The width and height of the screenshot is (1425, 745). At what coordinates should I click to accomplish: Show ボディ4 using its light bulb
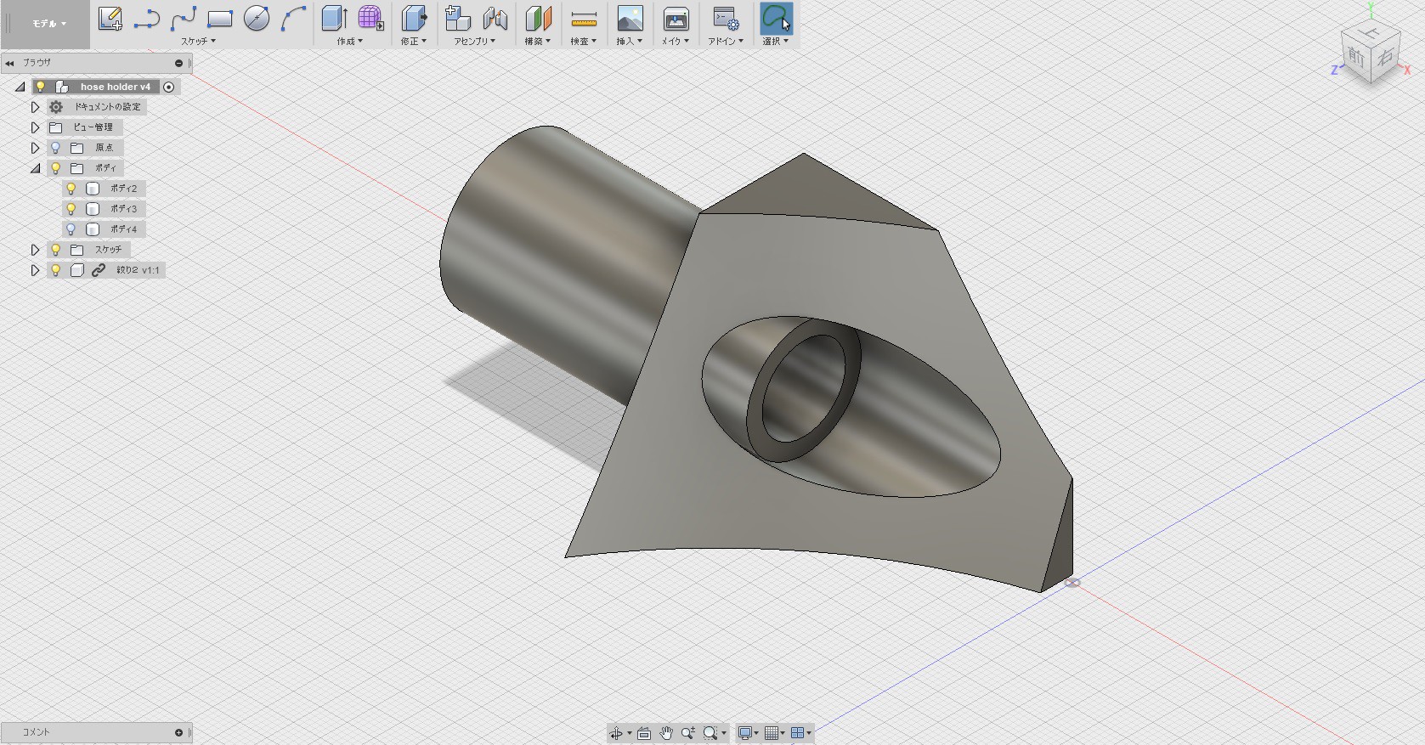(71, 229)
